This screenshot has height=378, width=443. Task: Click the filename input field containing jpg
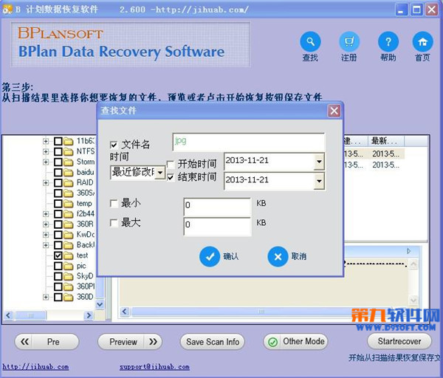(x=248, y=142)
